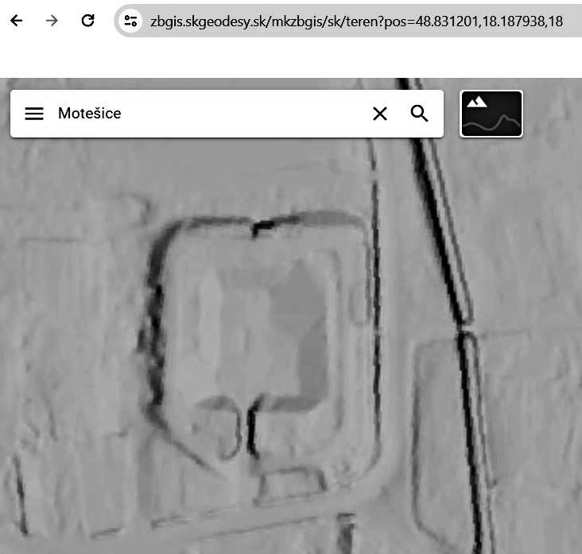The width and height of the screenshot is (582, 554).
Task: View site information for zbgis.skgeodesy.sk
Action: tap(131, 21)
